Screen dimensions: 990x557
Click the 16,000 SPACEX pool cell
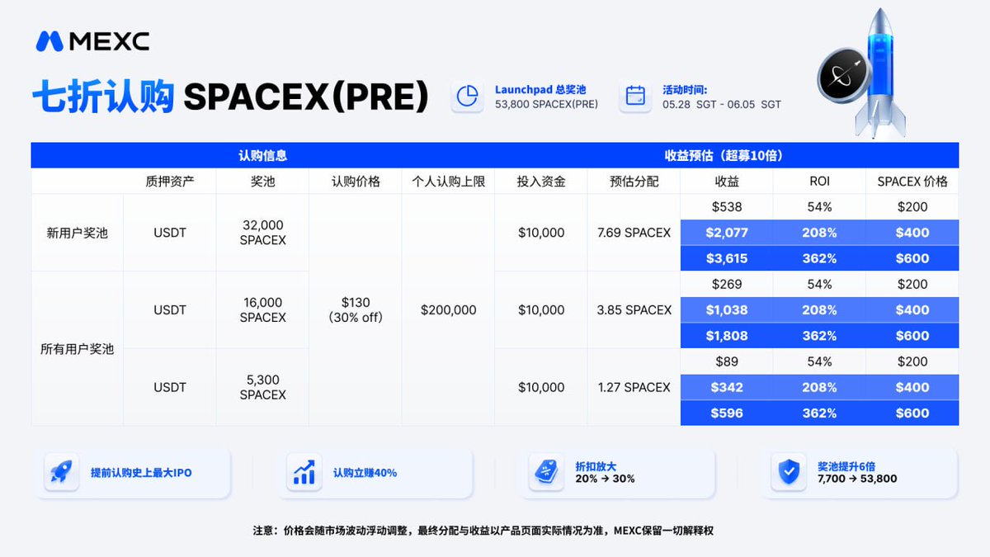[262, 310]
